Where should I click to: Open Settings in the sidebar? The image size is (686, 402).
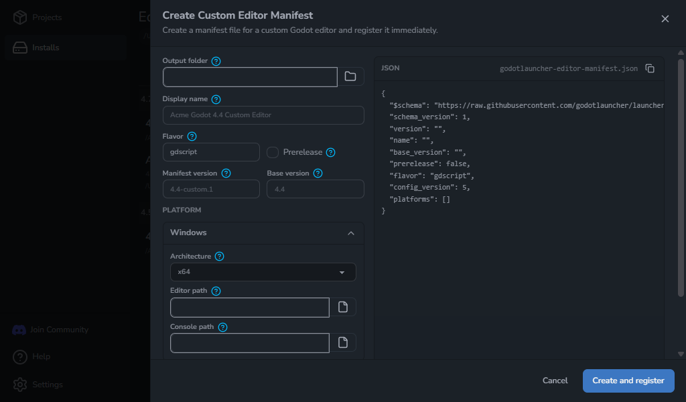38,385
